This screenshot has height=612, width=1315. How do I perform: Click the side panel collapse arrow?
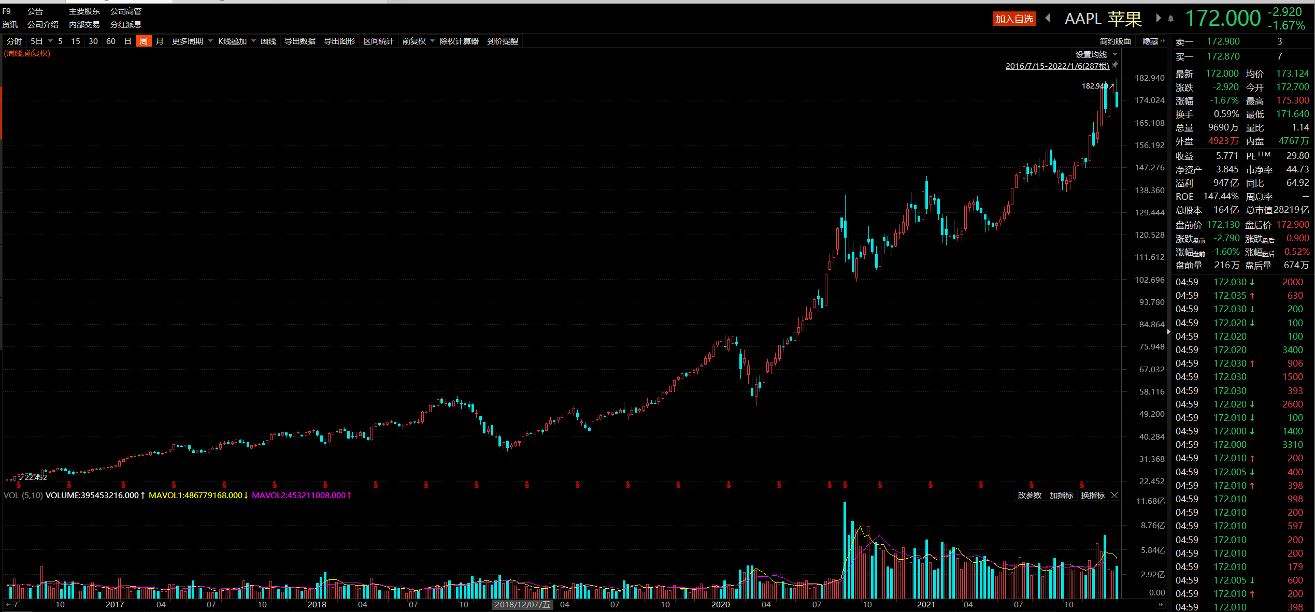[1168, 331]
